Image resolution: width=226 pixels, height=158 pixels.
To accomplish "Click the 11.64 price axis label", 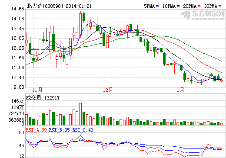I will point(18,58).
